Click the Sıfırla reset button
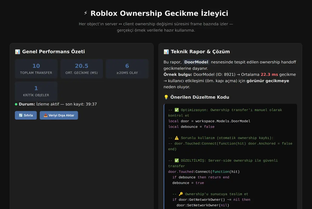 26,115
